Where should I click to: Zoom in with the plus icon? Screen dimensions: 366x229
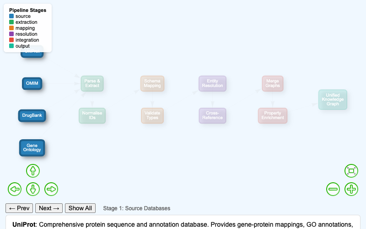(351, 189)
